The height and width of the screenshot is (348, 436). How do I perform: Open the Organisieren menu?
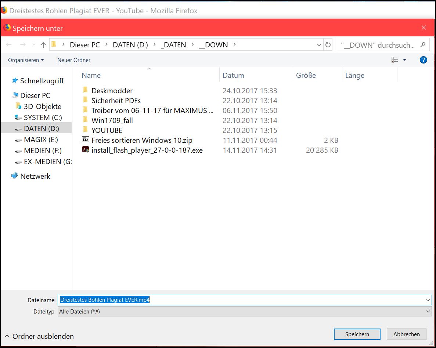point(26,60)
